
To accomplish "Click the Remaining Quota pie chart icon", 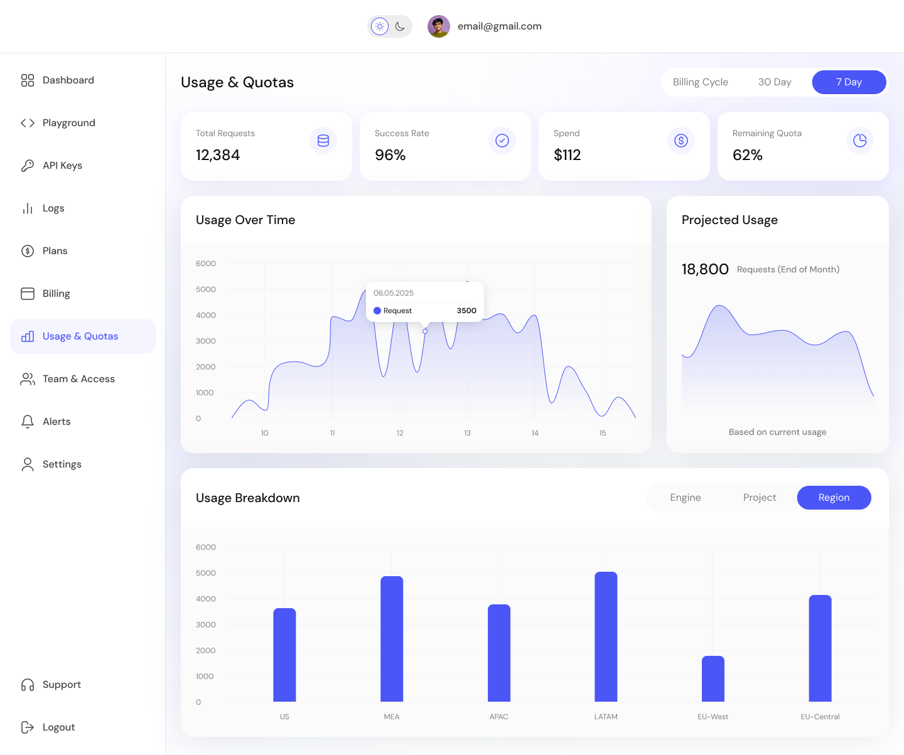I will [859, 141].
